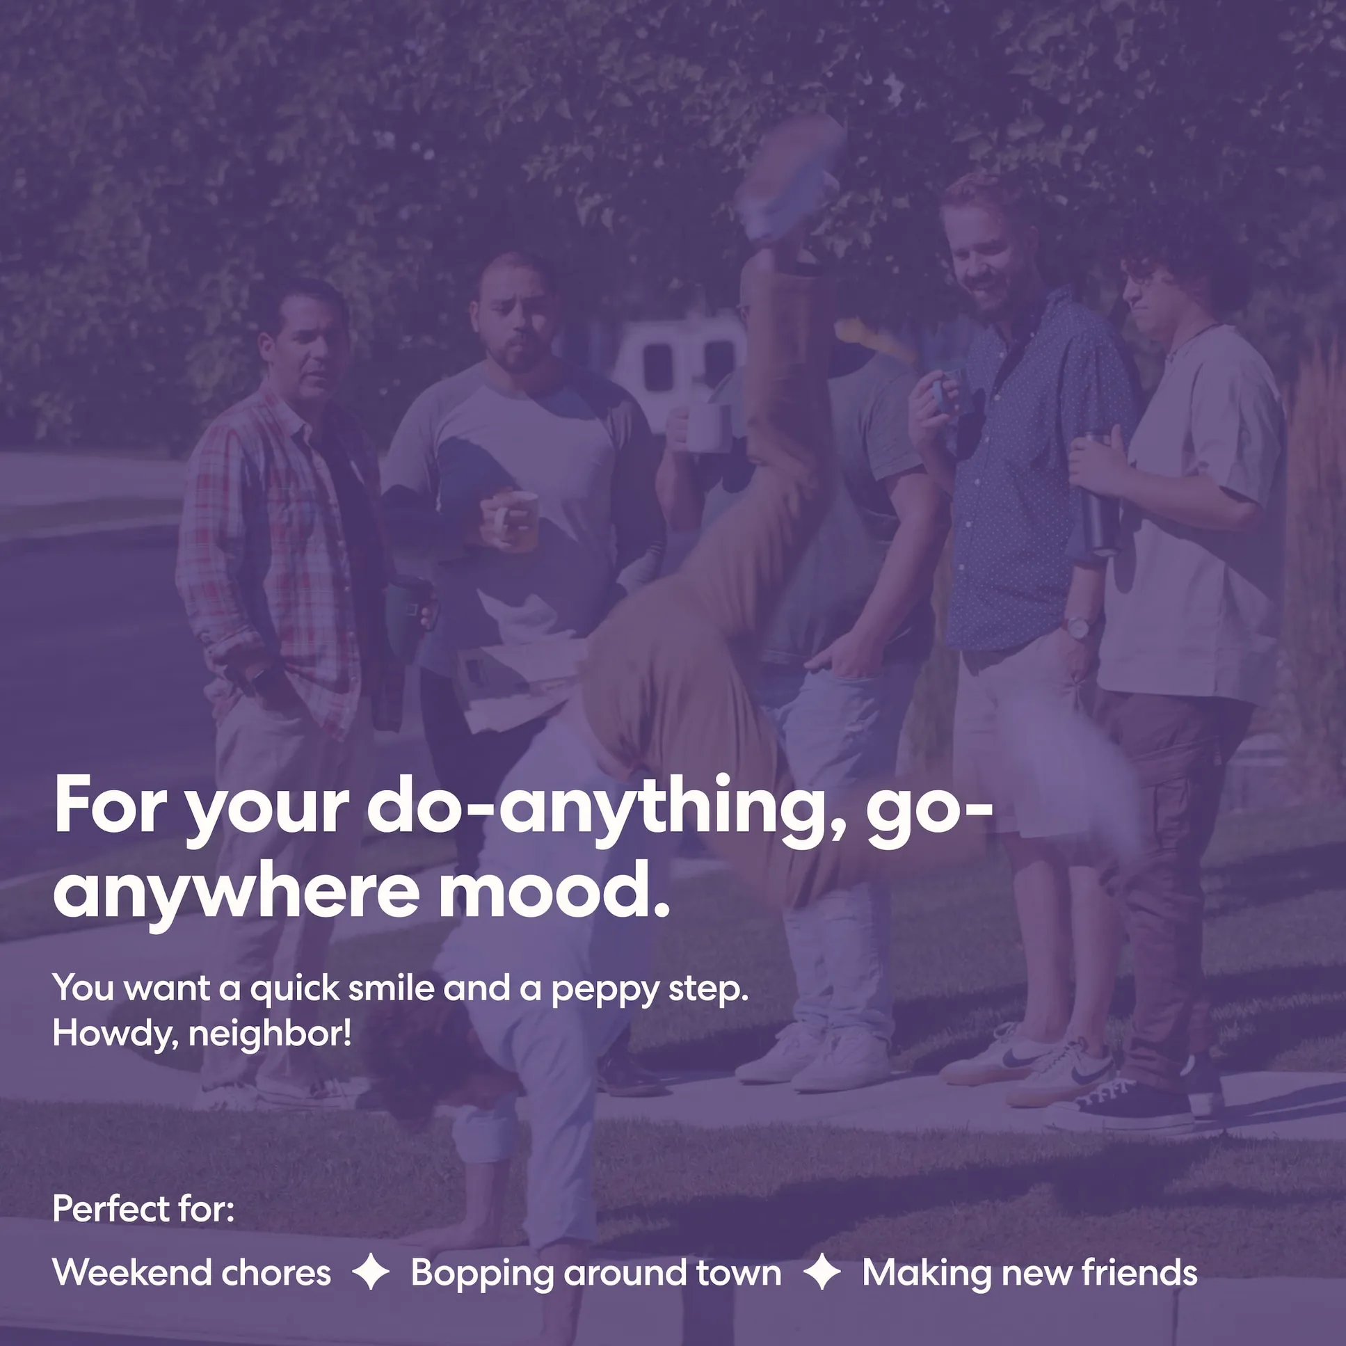The width and height of the screenshot is (1346, 1346).
Task: Click the quick smile and peppy step sentence
Action: pos(401,989)
